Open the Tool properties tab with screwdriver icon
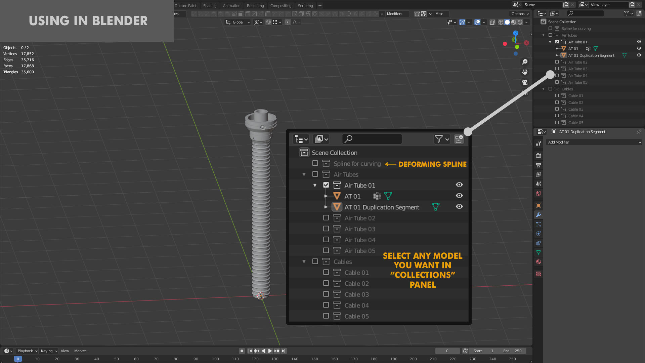The height and width of the screenshot is (363, 645). click(x=539, y=144)
